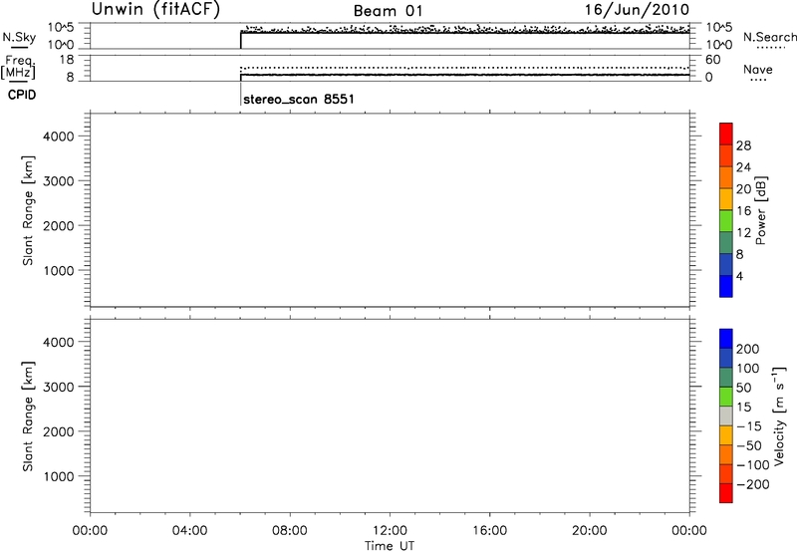Select the 'stereo_scan 8551' CPID label
The image size is (797, 552).
pyautogui.click(x=298, y=99)
